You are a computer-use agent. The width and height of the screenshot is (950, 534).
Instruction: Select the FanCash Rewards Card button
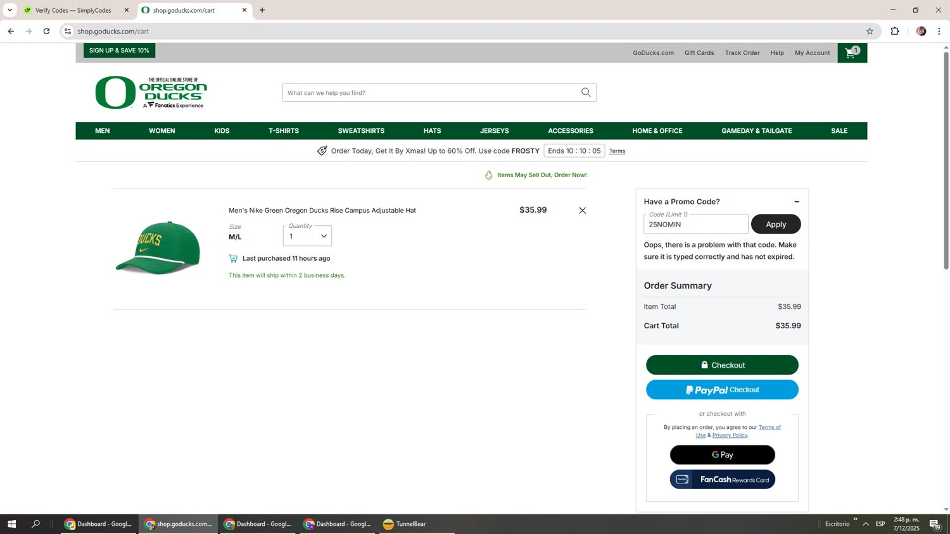click(722, 480)
